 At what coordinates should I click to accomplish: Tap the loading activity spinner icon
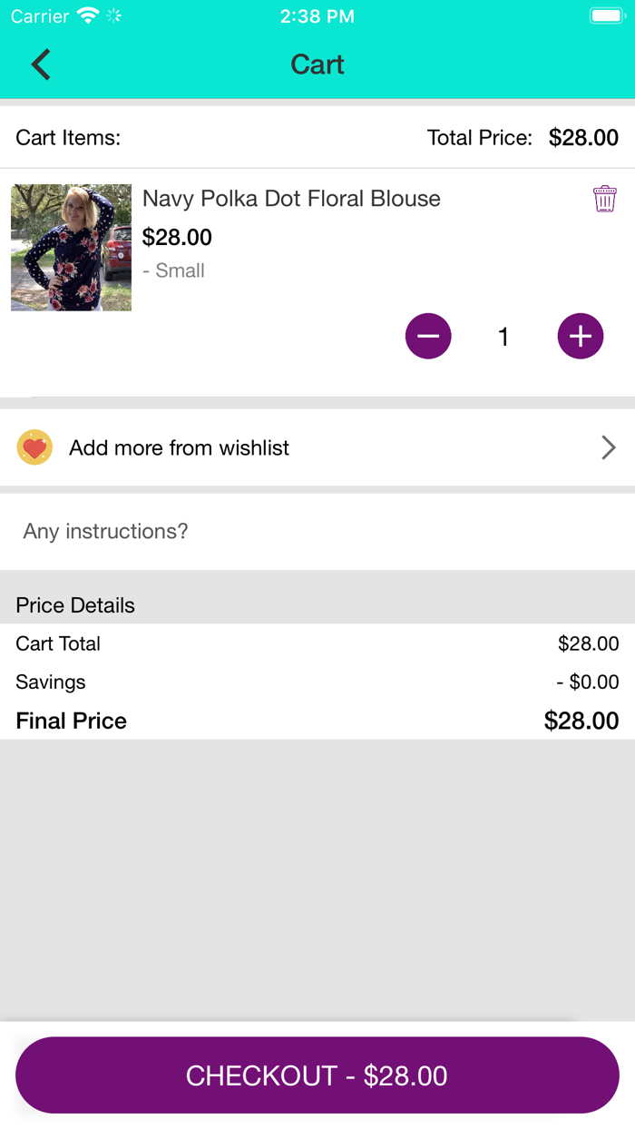tap(113, 15)
